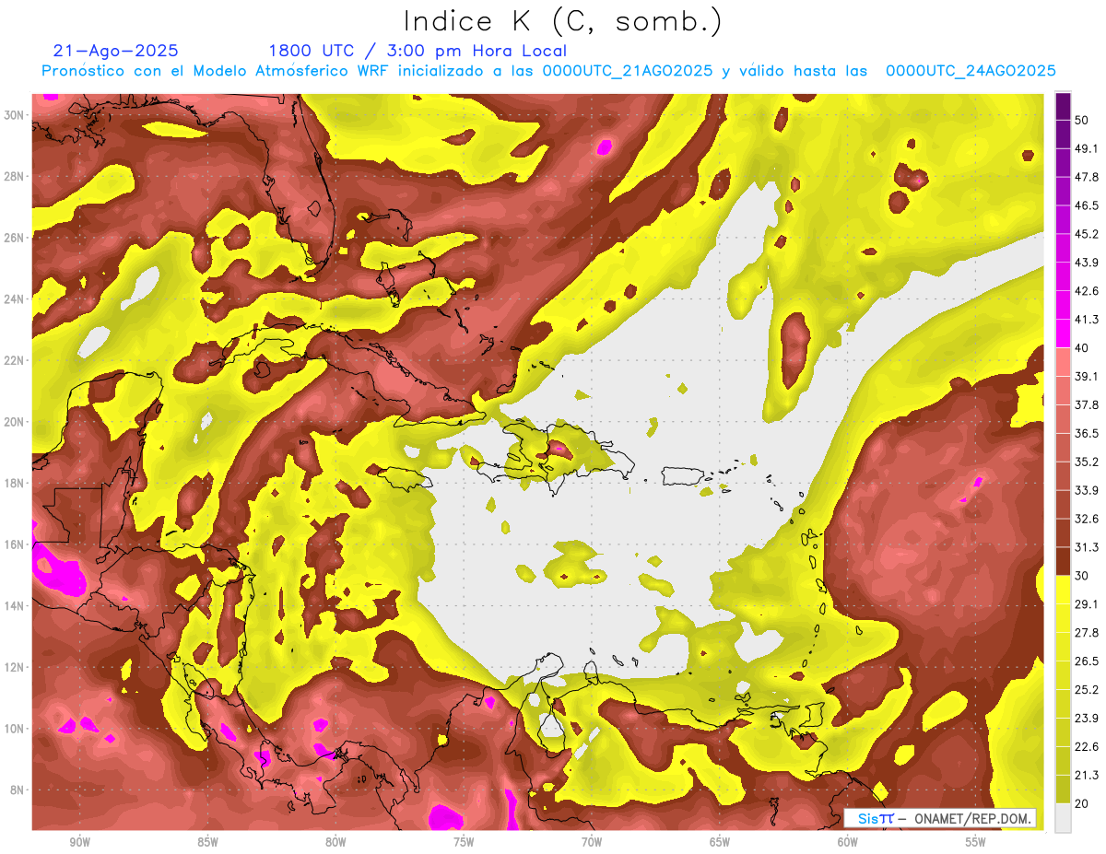Pick the magenta legend band between 40 and 41.3
This screenshot has height=854, width=1106.
(x=1064, y=333)
